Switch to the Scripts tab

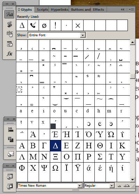tap(43, 10)
